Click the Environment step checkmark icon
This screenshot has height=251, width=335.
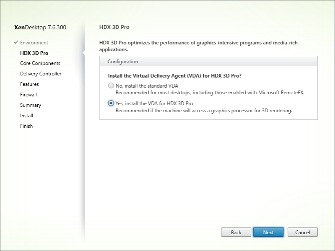coord(16,43)
